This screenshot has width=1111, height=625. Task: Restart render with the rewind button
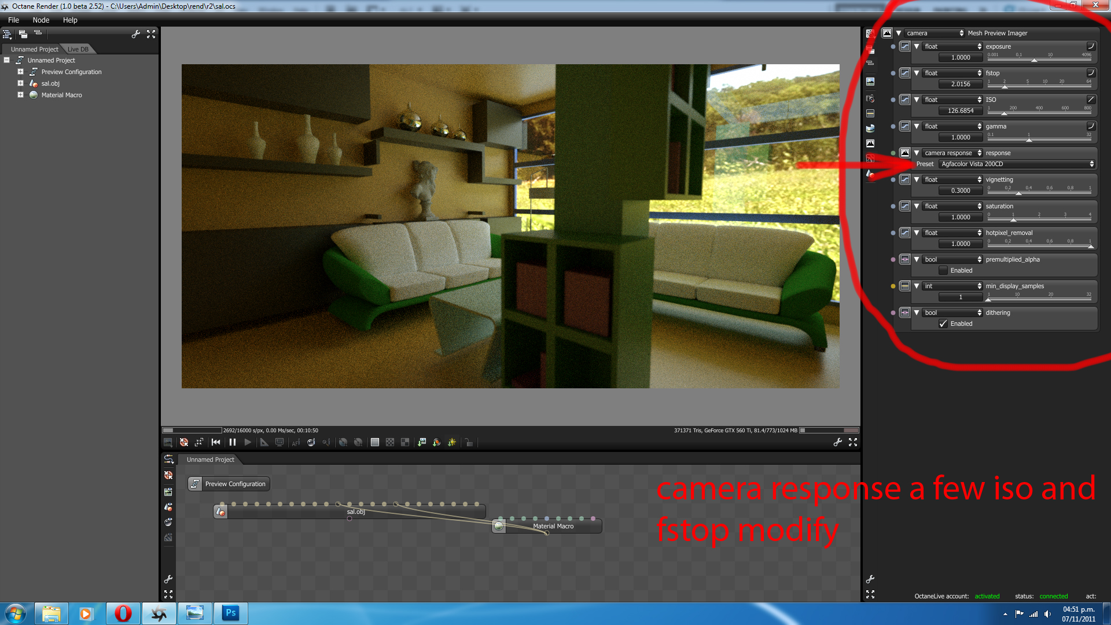pyautogui.click(x=216, y=442)
